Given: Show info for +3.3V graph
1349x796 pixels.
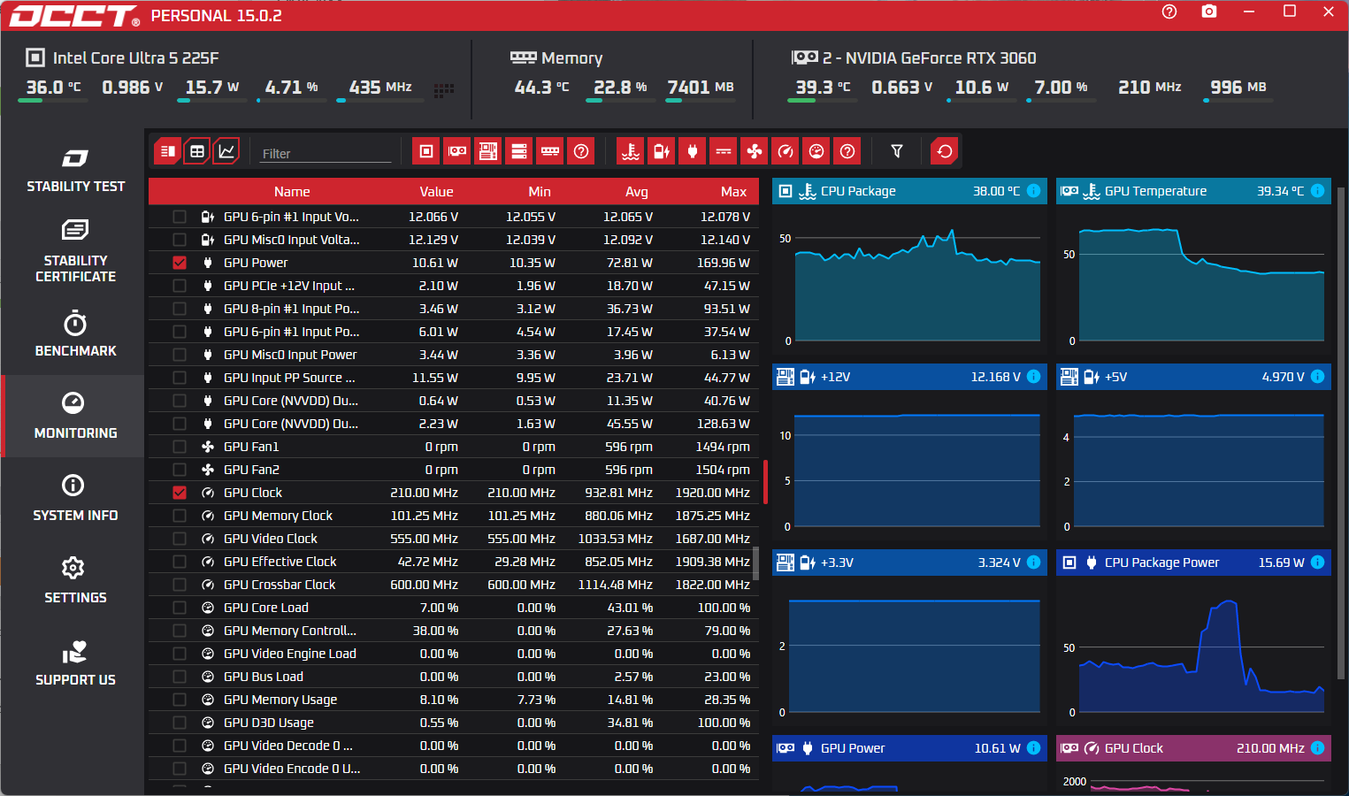Looking at the screenshot, I should tap(1033, 563).
